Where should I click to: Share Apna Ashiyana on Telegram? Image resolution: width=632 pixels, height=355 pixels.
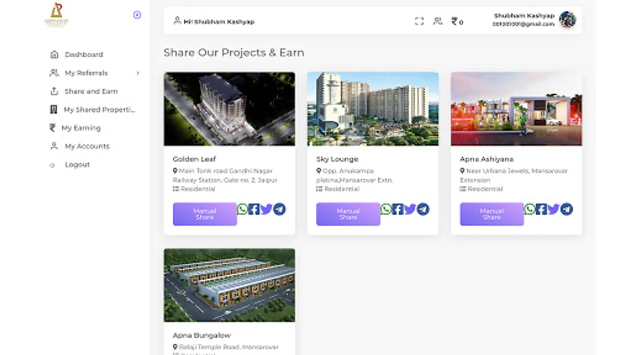(566, 209)
